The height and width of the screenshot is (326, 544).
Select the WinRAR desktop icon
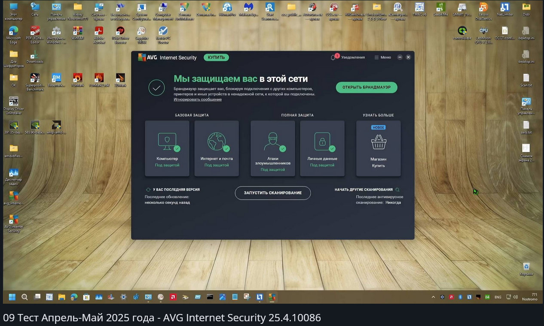coord(77,33)
